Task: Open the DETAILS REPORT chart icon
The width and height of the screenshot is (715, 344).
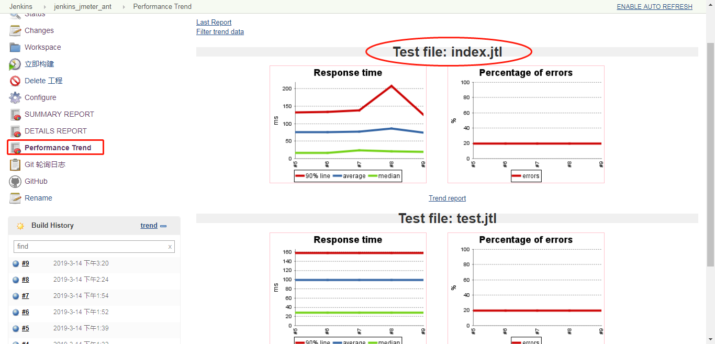Action: (x=15, y=131)
